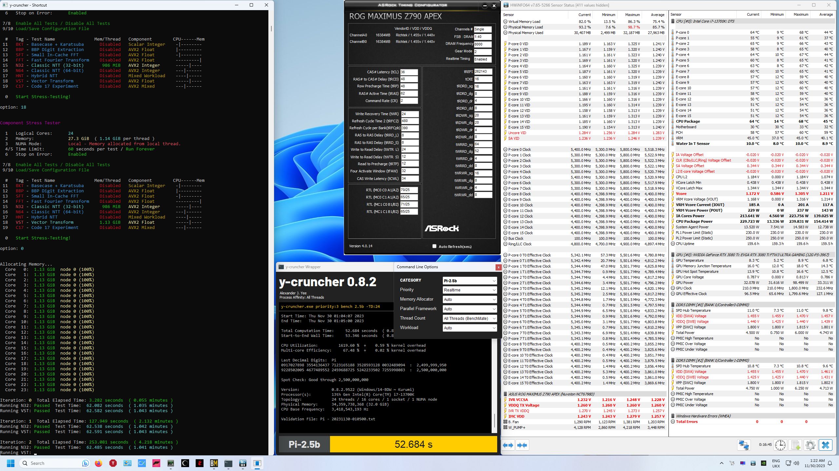Open volume control in tray
839x471 pixels.
[797, 463]
